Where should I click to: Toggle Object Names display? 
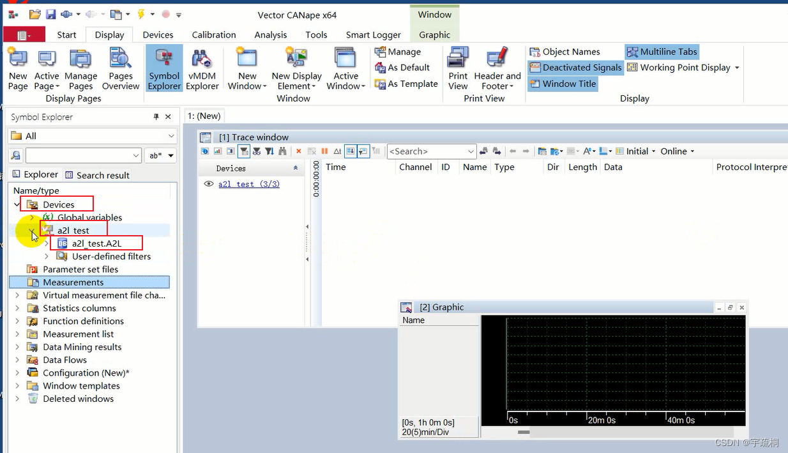[565, 52]
